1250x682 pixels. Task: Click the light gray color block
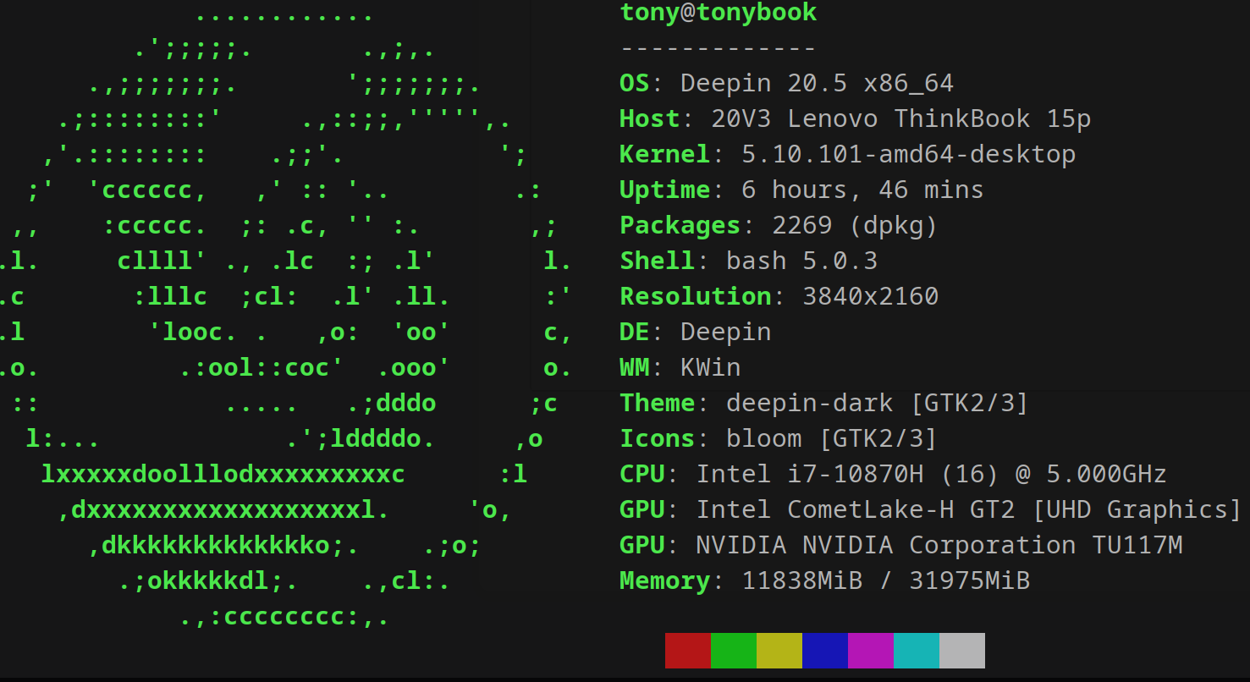tap(961, 651)
